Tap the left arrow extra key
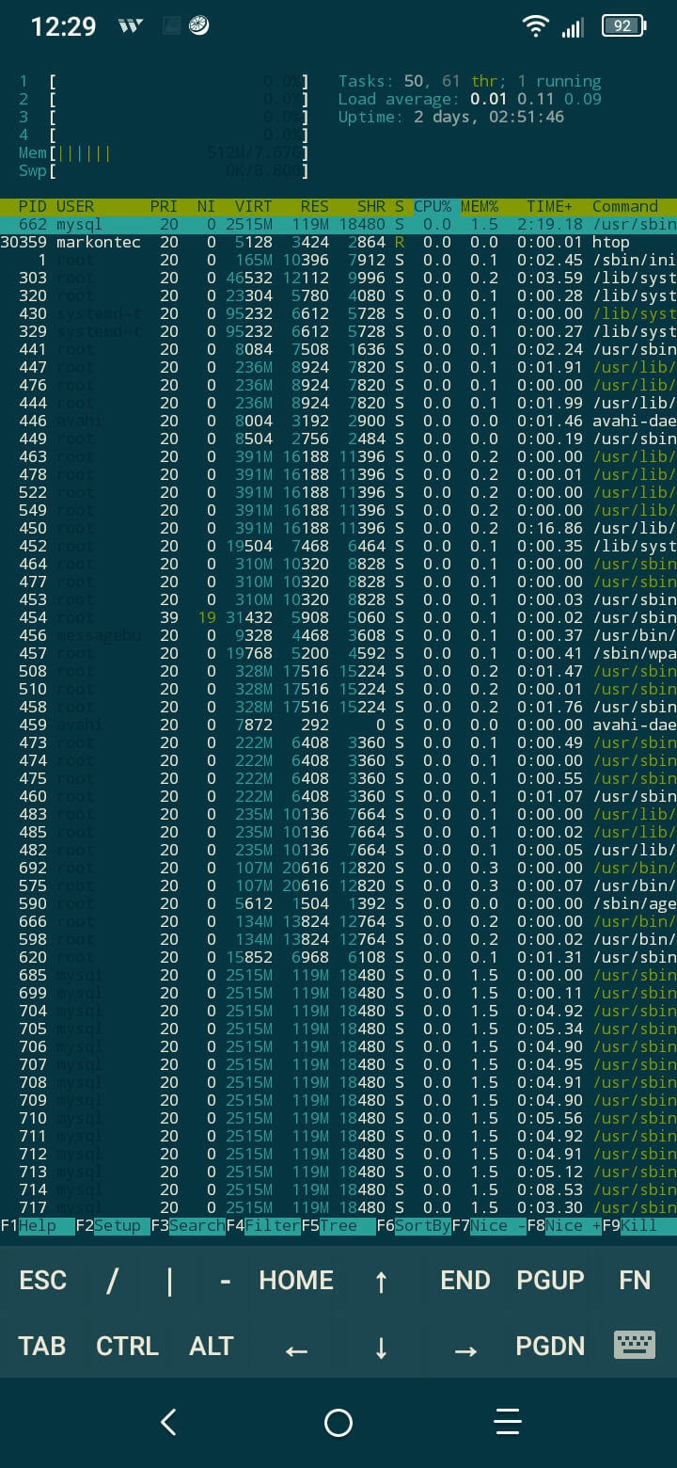The height and width of the screenshot is (1468, 677). click(296, 1351)
